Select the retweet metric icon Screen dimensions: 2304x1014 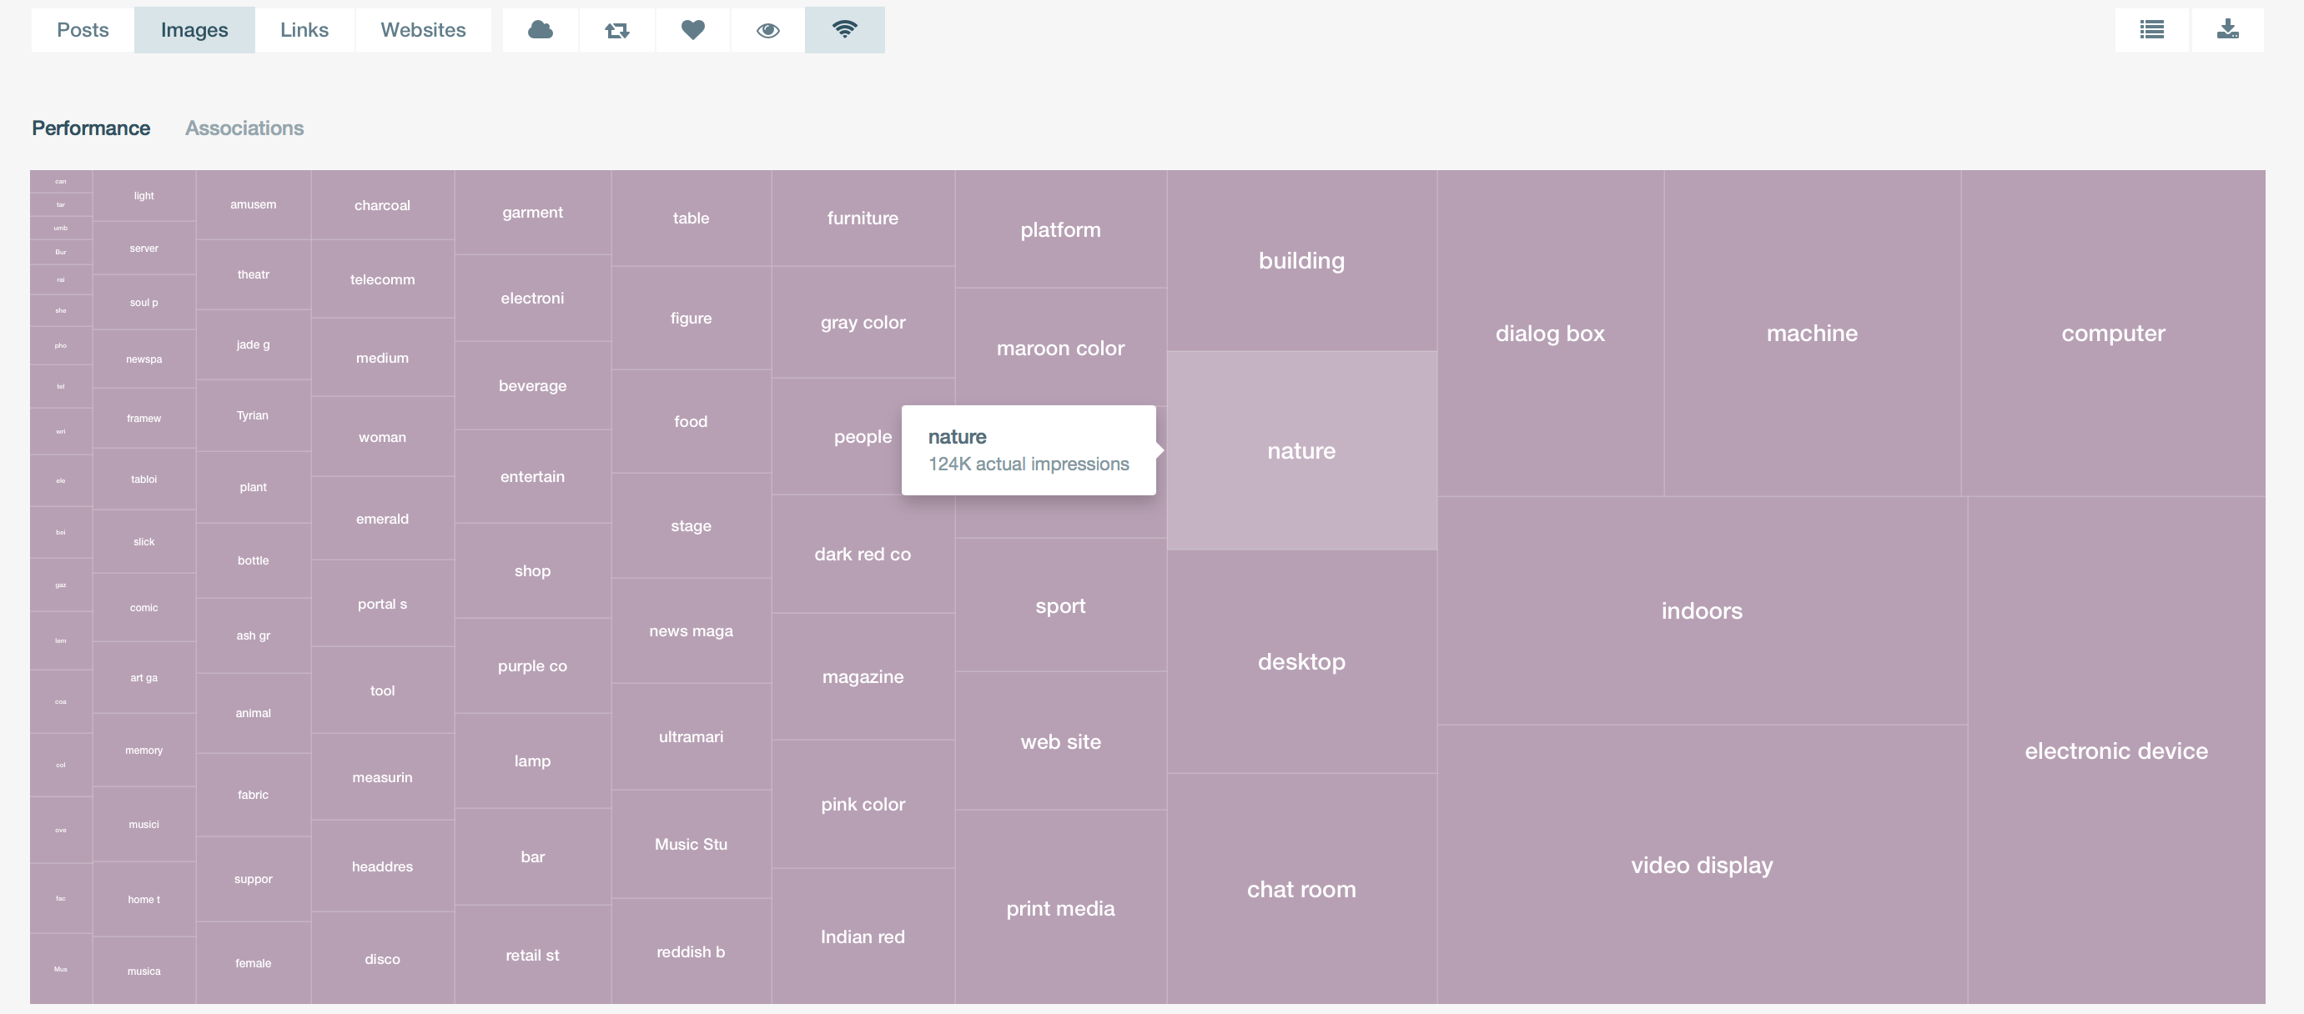(617, 30)
